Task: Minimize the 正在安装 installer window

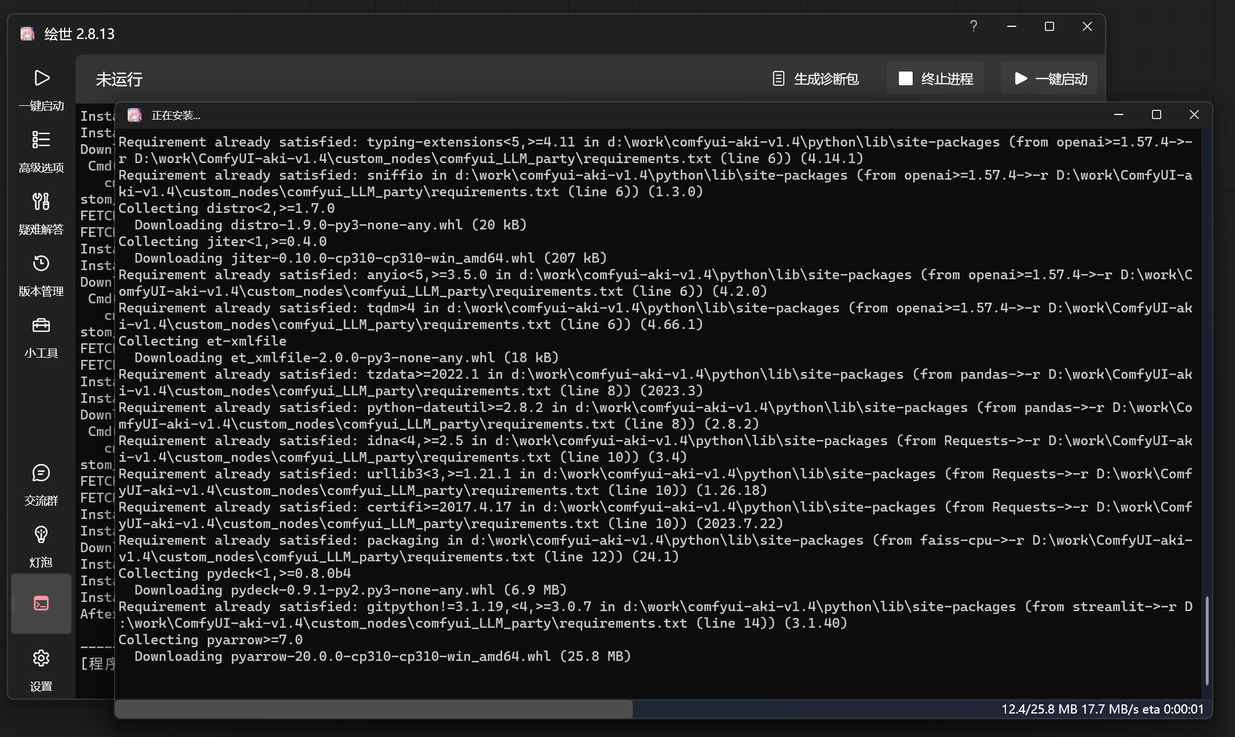Action: (1118, 115)
